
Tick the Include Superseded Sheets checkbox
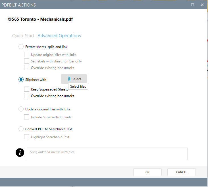[27, 117]
